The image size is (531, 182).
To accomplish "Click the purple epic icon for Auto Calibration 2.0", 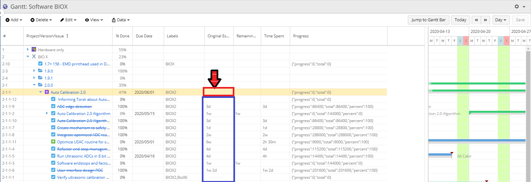I will [47, 92].
